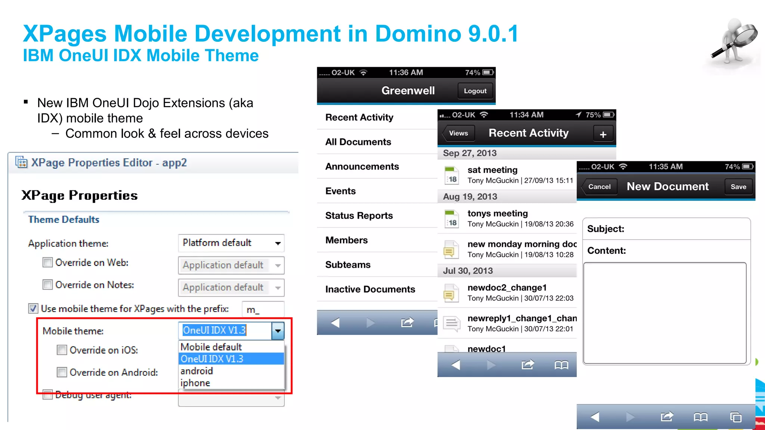Screen dimensions: 765x430
Task: Click mobile prefix m_ input field
Action: [263, 310]
